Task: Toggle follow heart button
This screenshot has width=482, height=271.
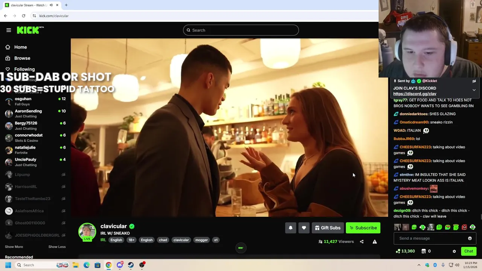Action: tap(304, 228)
